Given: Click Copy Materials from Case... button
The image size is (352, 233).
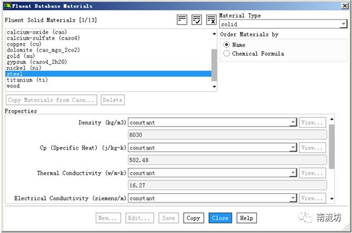Looking at the screenshot, I should [x=51, y=100].
